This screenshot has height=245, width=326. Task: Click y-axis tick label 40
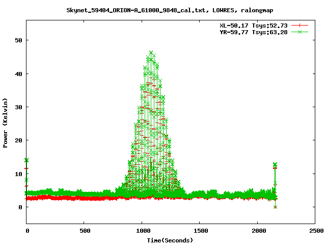[x=18, y=73]
